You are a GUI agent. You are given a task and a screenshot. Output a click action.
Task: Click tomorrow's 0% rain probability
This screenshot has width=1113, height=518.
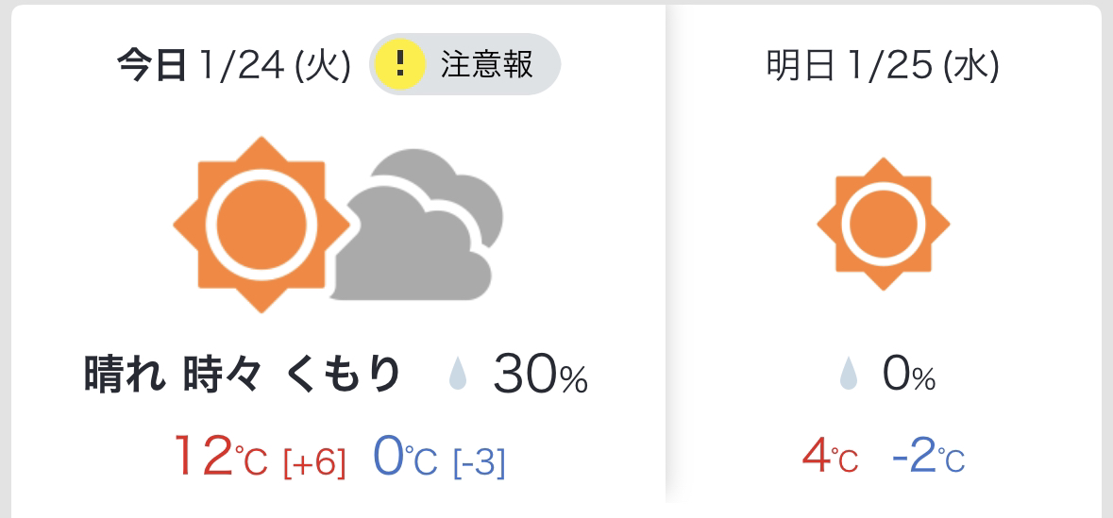click(908, 375)
